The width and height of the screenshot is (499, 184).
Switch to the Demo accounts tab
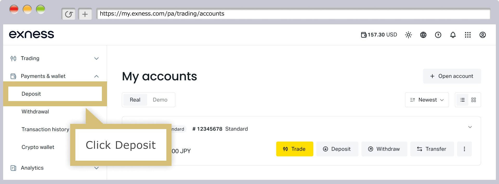tap(160, 100)
